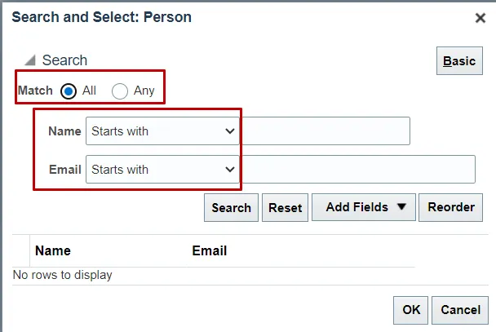Reset the search criteria
Screen dimensions: 496x332
point(286,207)
